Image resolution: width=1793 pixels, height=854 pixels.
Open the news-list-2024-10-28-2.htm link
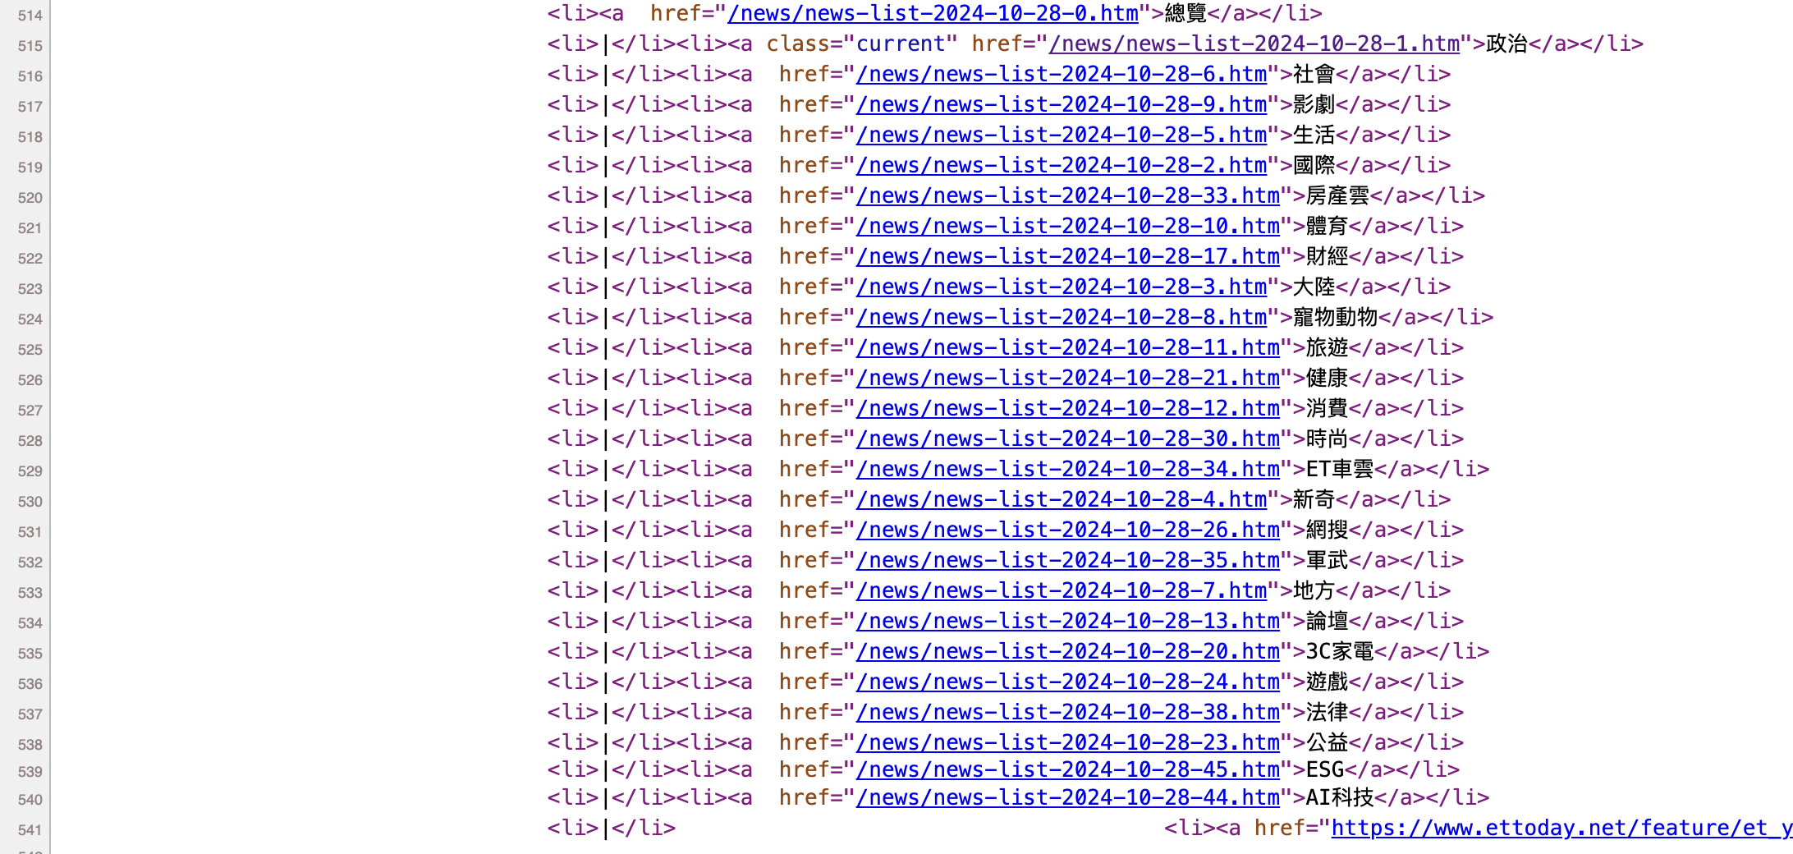click(x=1061, y=166)
